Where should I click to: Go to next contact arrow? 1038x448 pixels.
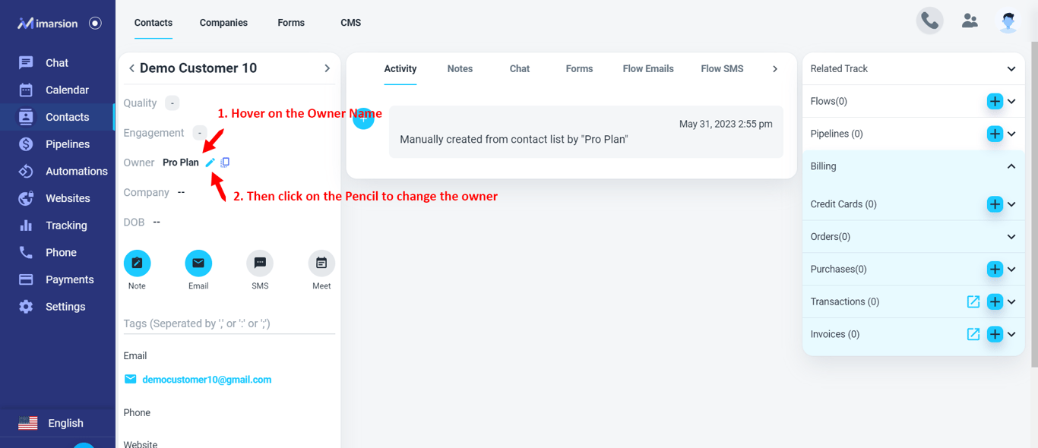tap(328, 68)
